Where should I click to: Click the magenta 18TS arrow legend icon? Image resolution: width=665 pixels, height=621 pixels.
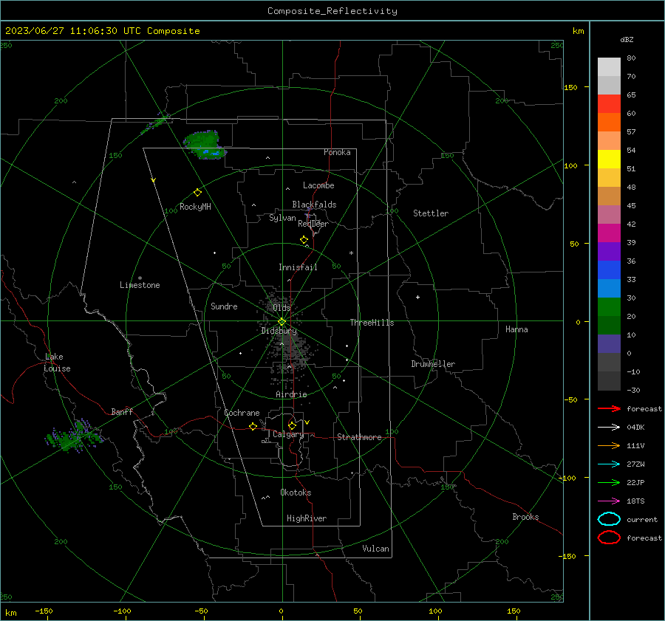609,501
